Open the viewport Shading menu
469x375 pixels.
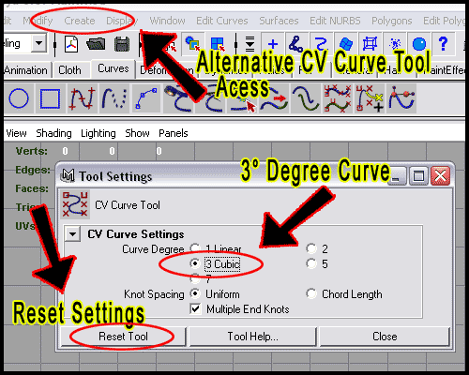(53, 133)
